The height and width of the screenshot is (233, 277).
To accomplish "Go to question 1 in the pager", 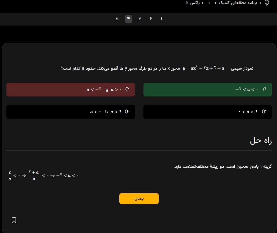I will pos(161,19).
